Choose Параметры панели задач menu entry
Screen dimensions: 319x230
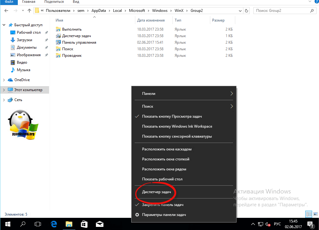click(164, 215)
